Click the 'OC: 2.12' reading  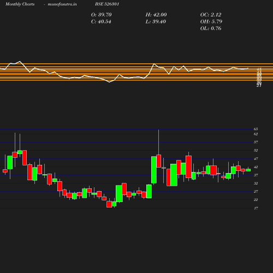tap(211, 15)
